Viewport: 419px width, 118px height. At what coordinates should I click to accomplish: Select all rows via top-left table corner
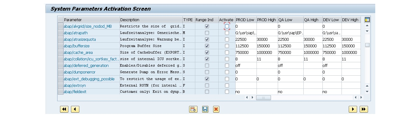click(x=60, y=20)
